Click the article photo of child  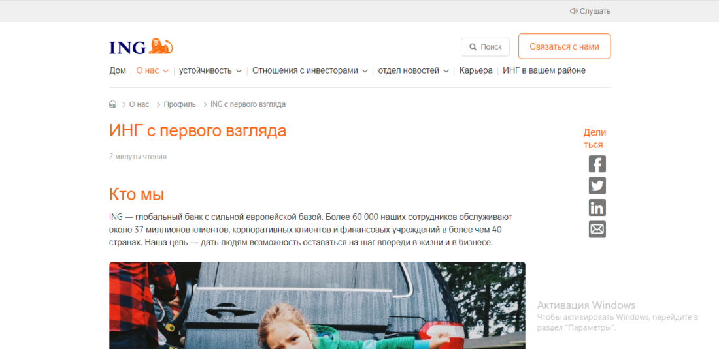[x=317, y=305]
